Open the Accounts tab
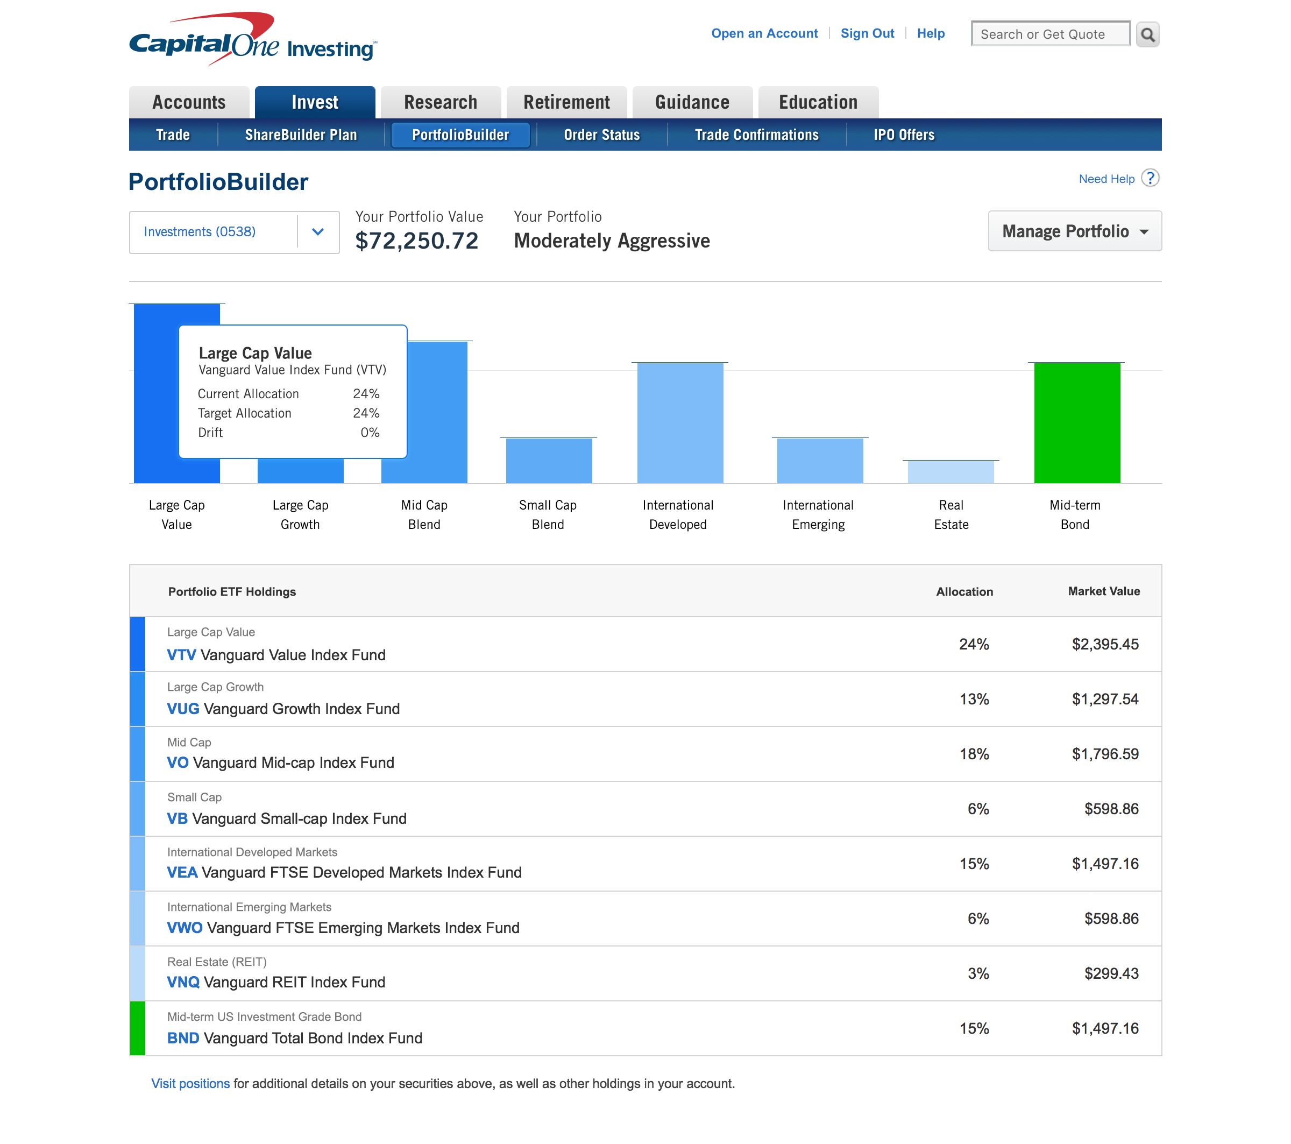 [189, 102]
